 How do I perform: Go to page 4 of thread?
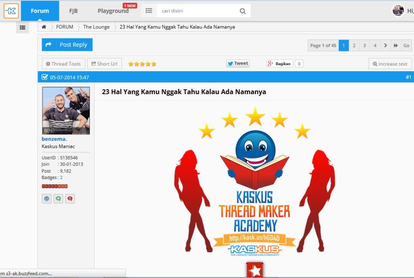tap(375, 45)
